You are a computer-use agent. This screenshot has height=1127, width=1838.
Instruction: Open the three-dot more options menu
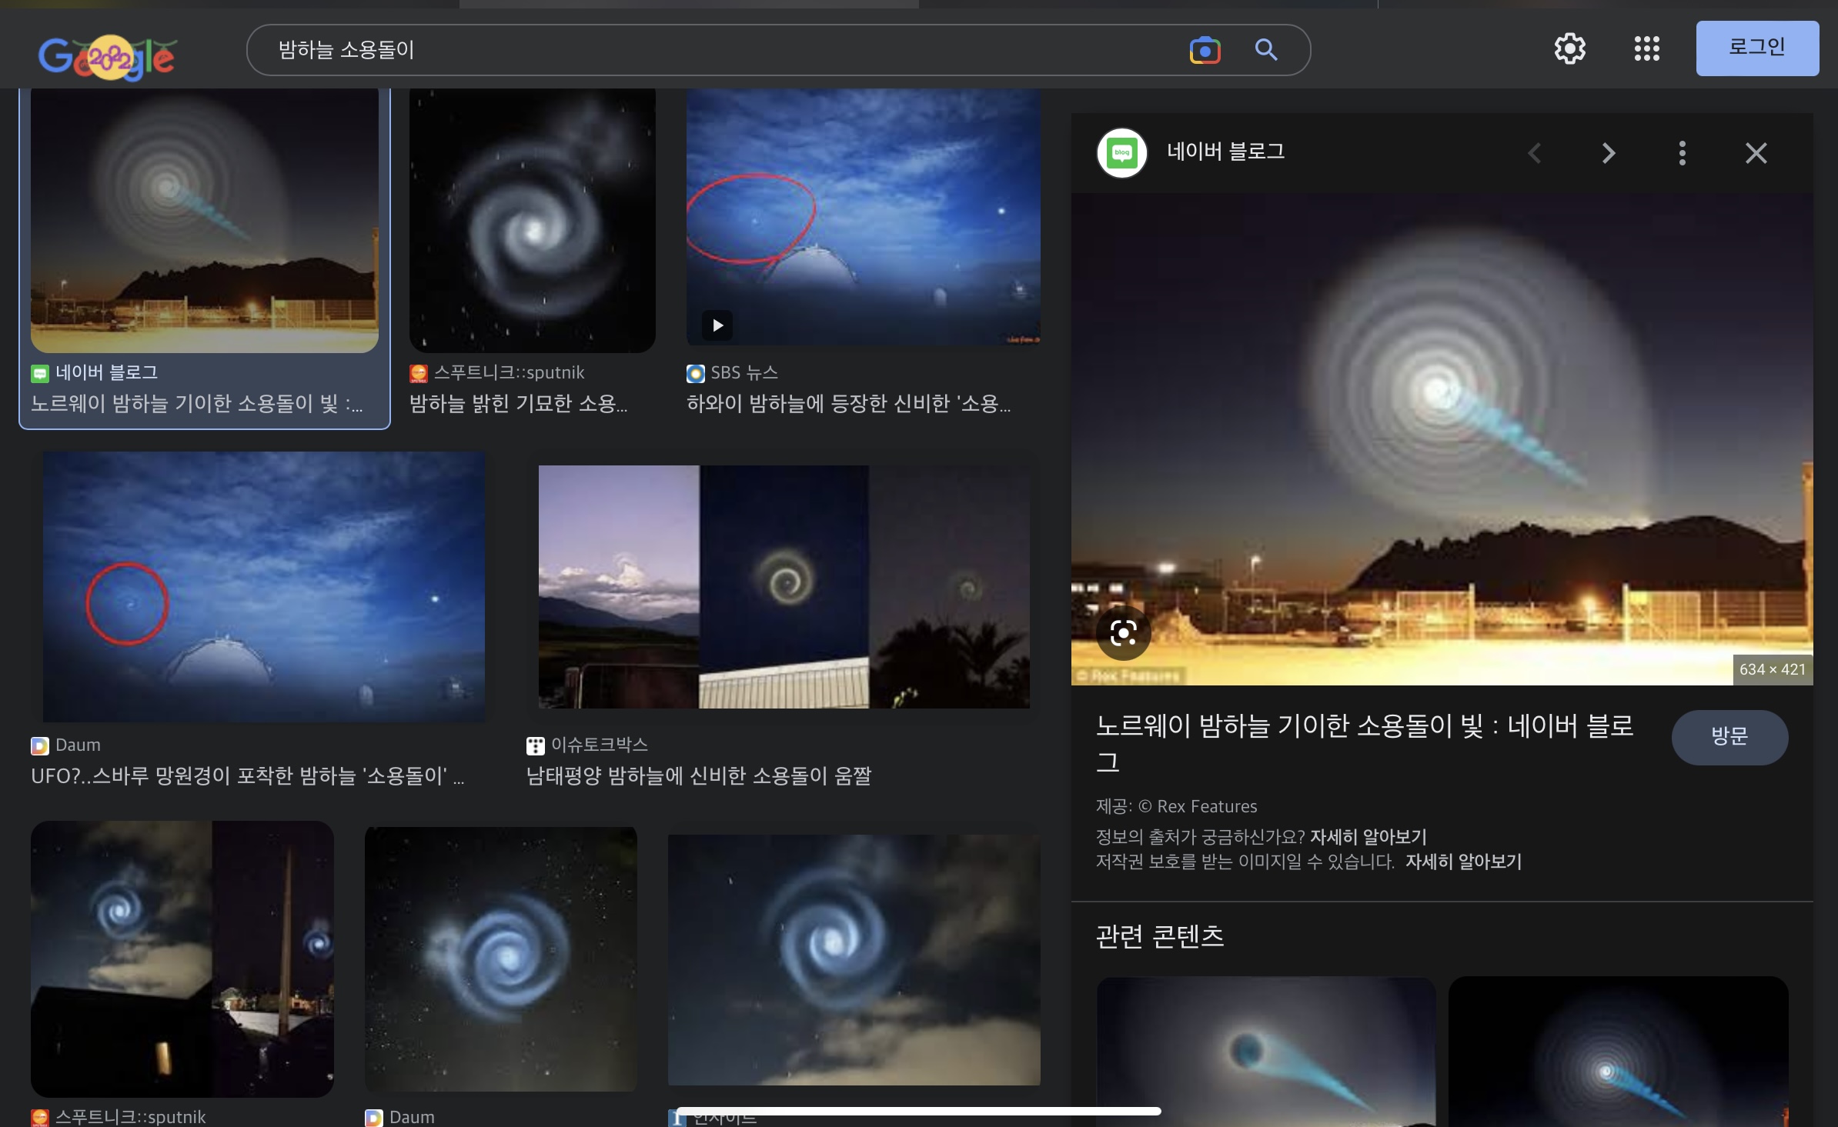pos(1682,153)
